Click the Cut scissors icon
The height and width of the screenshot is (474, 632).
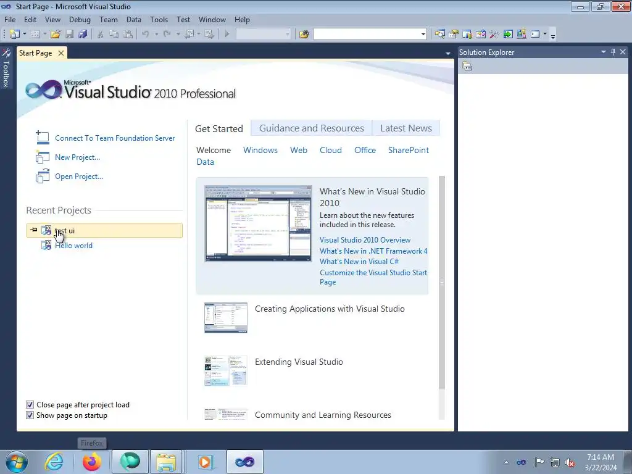click(101, 35)
